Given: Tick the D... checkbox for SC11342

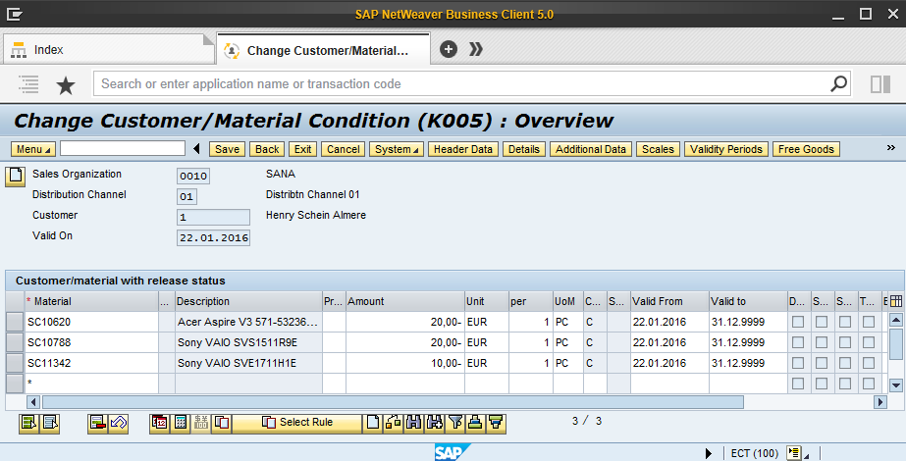Looking at the screenshot, I should [x=798, y=363].
